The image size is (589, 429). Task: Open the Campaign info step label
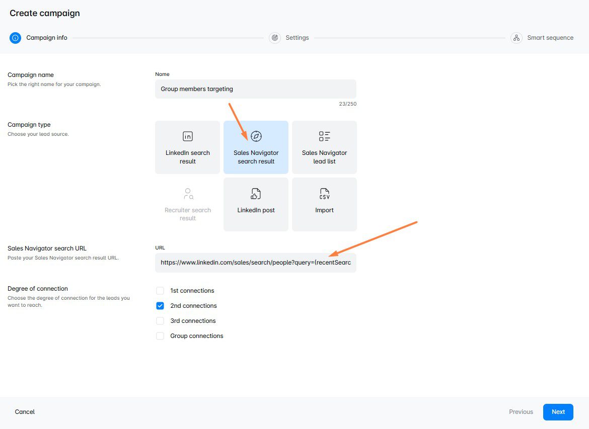tap(47, 38)
